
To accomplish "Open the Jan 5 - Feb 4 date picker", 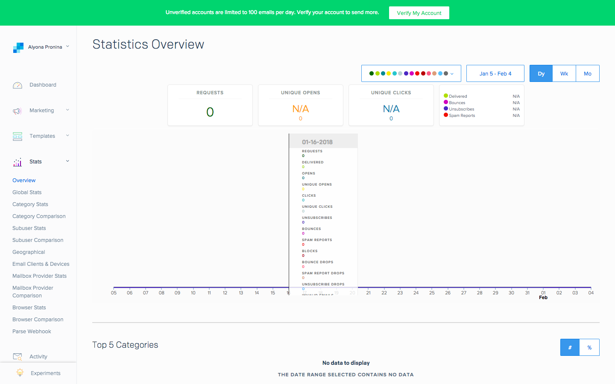I will 495,73.
